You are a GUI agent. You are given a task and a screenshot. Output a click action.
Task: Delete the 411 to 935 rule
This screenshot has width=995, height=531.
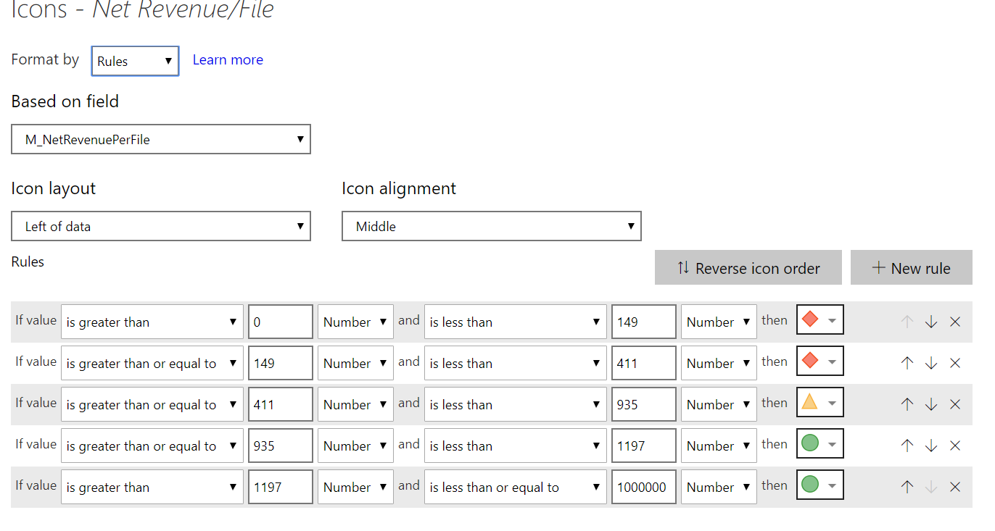[955, 404]
